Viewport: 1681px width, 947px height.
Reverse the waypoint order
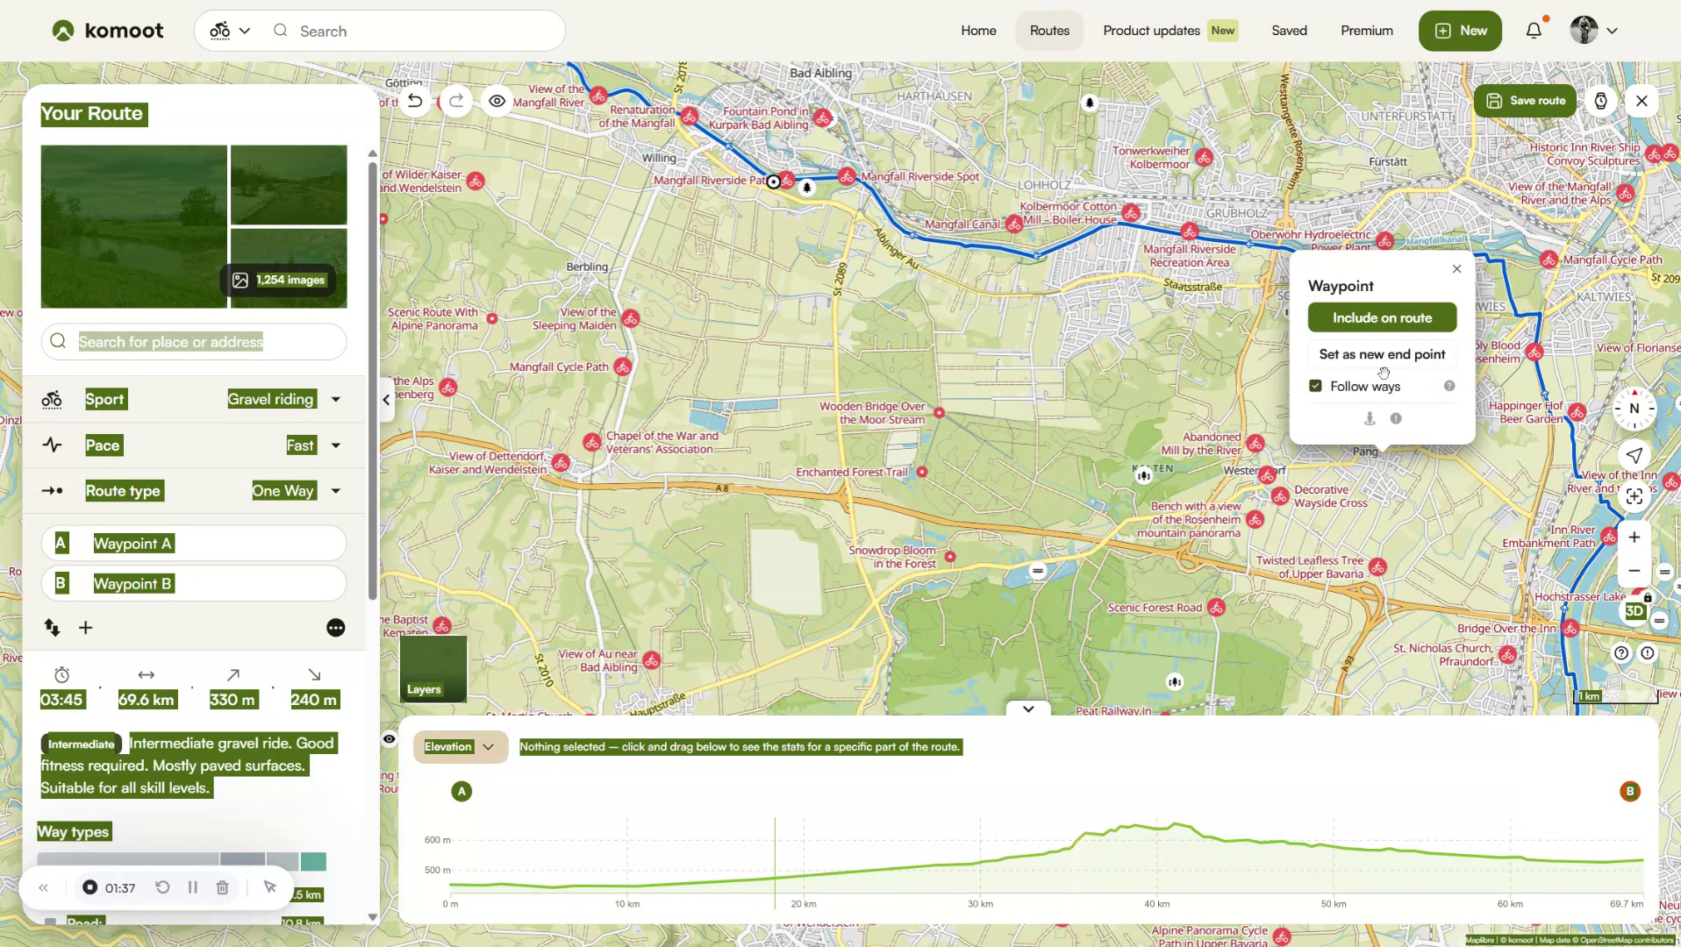click(x=51, y=628)
